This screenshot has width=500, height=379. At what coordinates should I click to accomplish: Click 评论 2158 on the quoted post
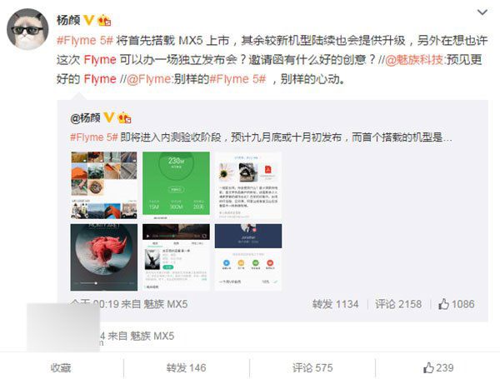(398, 304)
